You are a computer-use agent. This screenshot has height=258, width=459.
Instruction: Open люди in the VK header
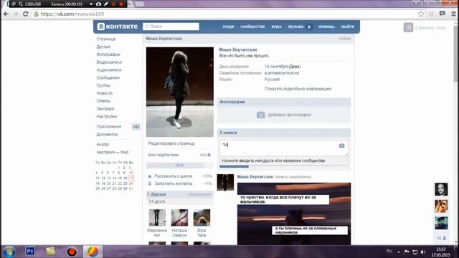tap(228, 27)
